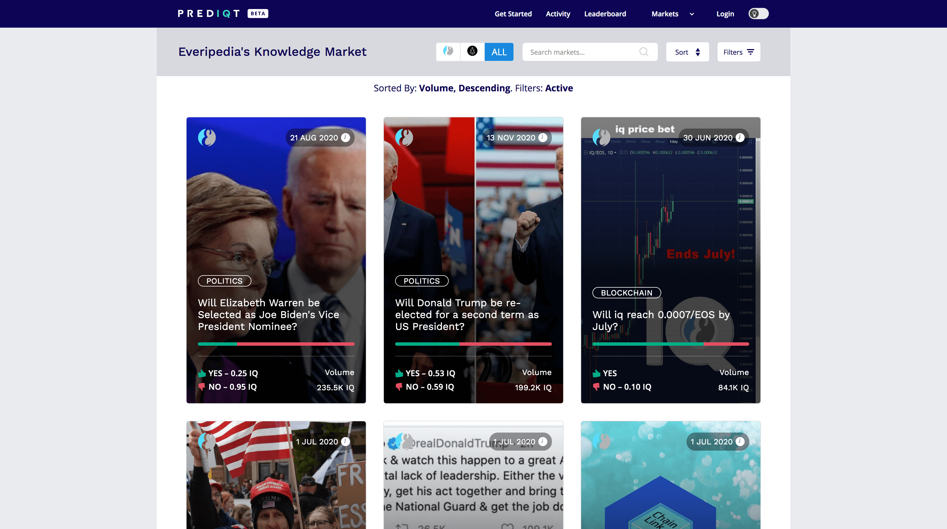The width and height of the screenshot is (947, 529).
Task: Click clock icon on 21 AUG 2020 badge
Action: point(345,138)
